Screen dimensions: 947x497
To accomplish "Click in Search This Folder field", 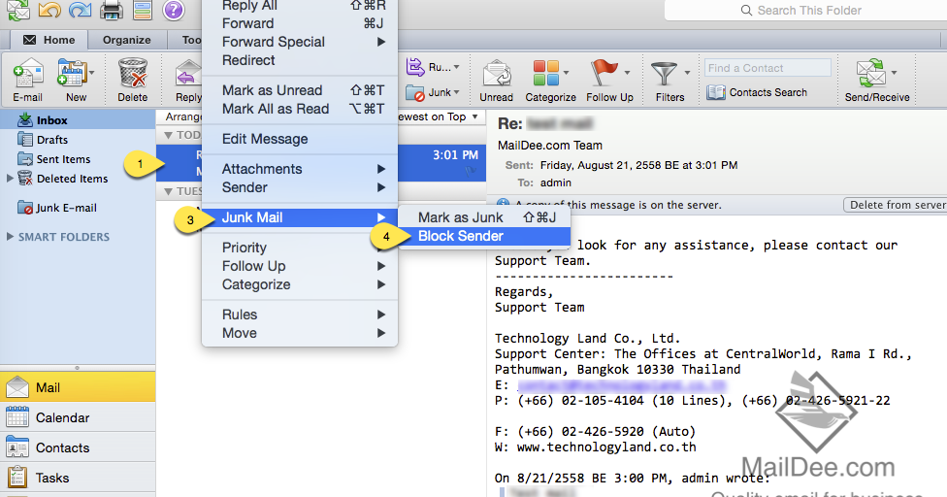I will tap(805, 11).
